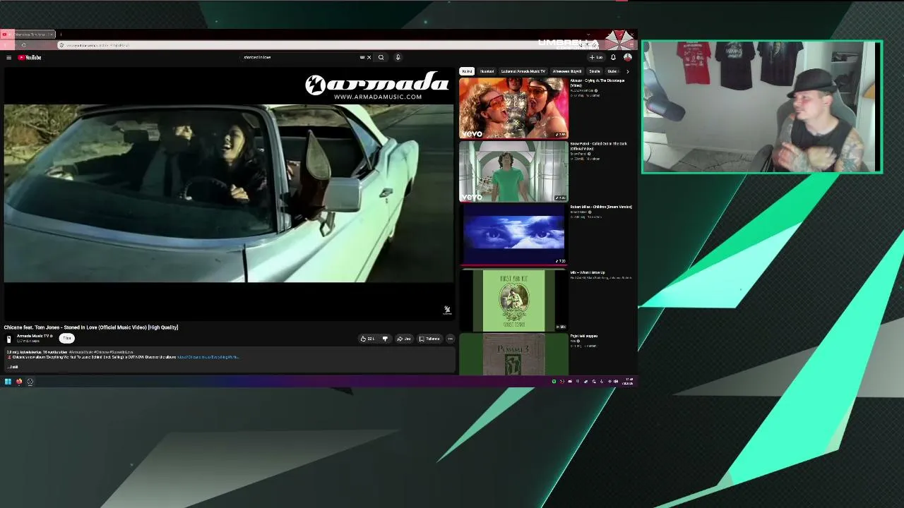The width and height of the screenshot is (904, 508).
Task: Select the 'Sinulle' filter chip
Action: [595, 71]
